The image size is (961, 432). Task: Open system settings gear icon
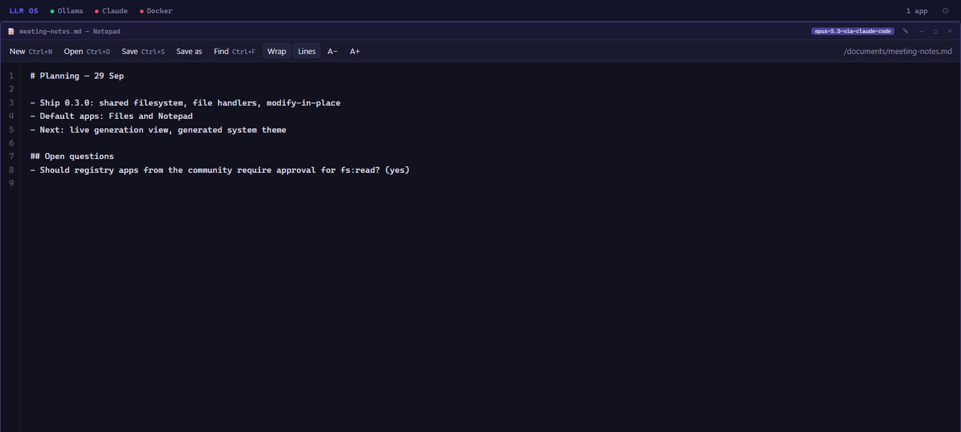click(x=945, y=11)
